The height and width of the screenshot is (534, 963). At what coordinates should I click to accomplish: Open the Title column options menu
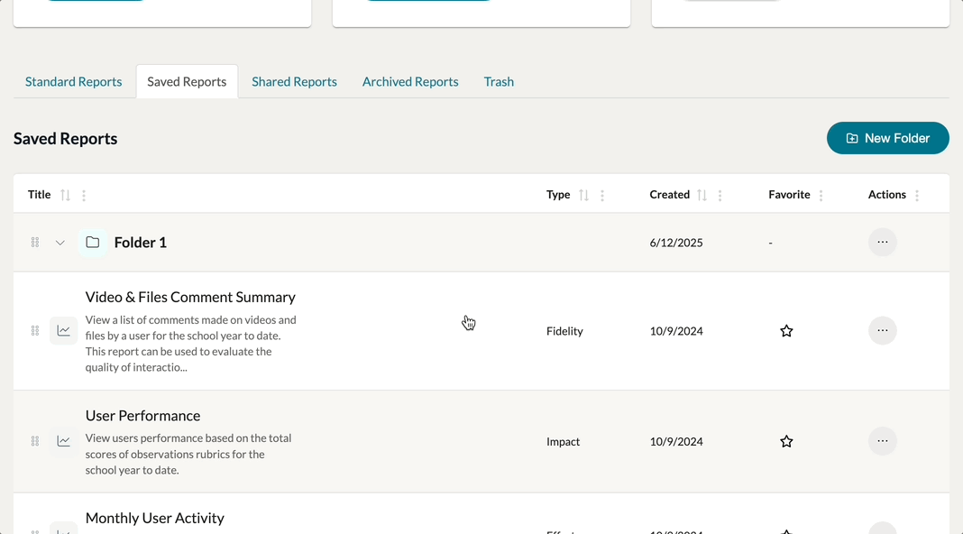84,195
